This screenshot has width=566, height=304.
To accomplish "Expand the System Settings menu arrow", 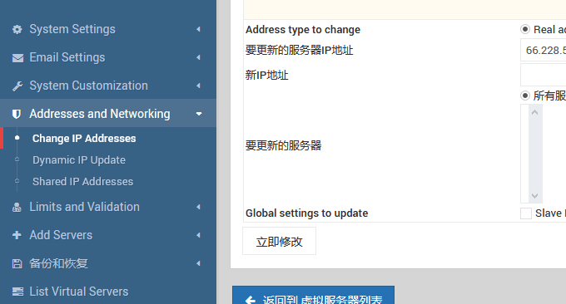I will click(x=198, y=29).
